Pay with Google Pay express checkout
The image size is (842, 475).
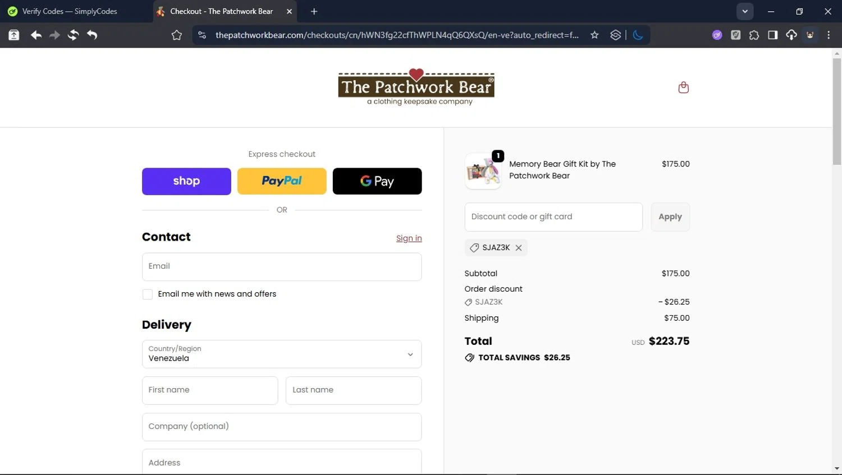[377, 181]
